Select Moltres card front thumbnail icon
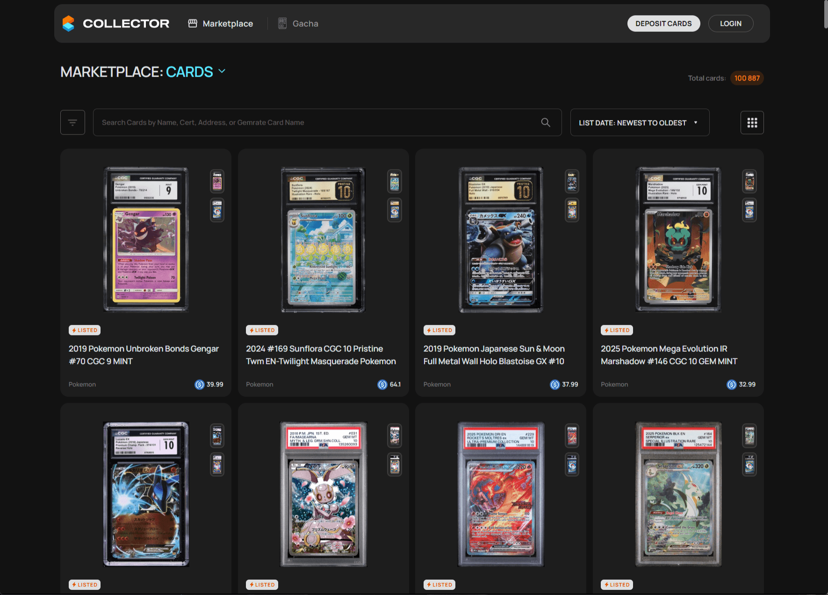Image resolution: width=828 pixels, height=595 pixels. (x=572, y=436)
